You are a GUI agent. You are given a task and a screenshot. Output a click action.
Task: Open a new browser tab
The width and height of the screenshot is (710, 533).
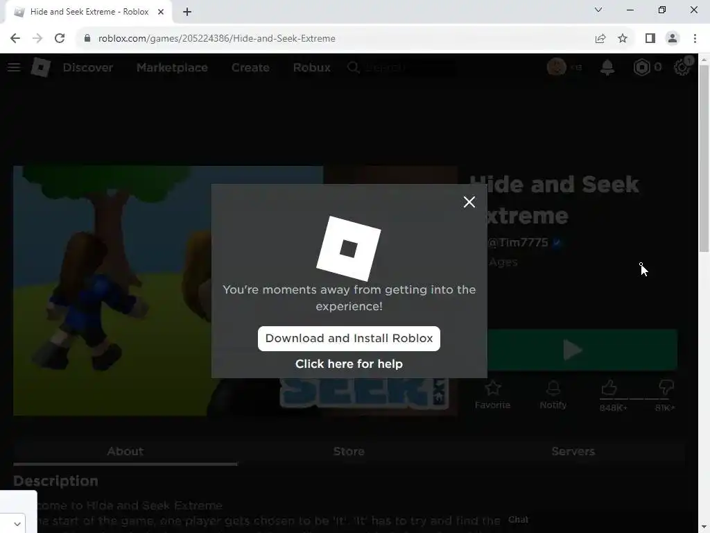click(x=187, y=12)
